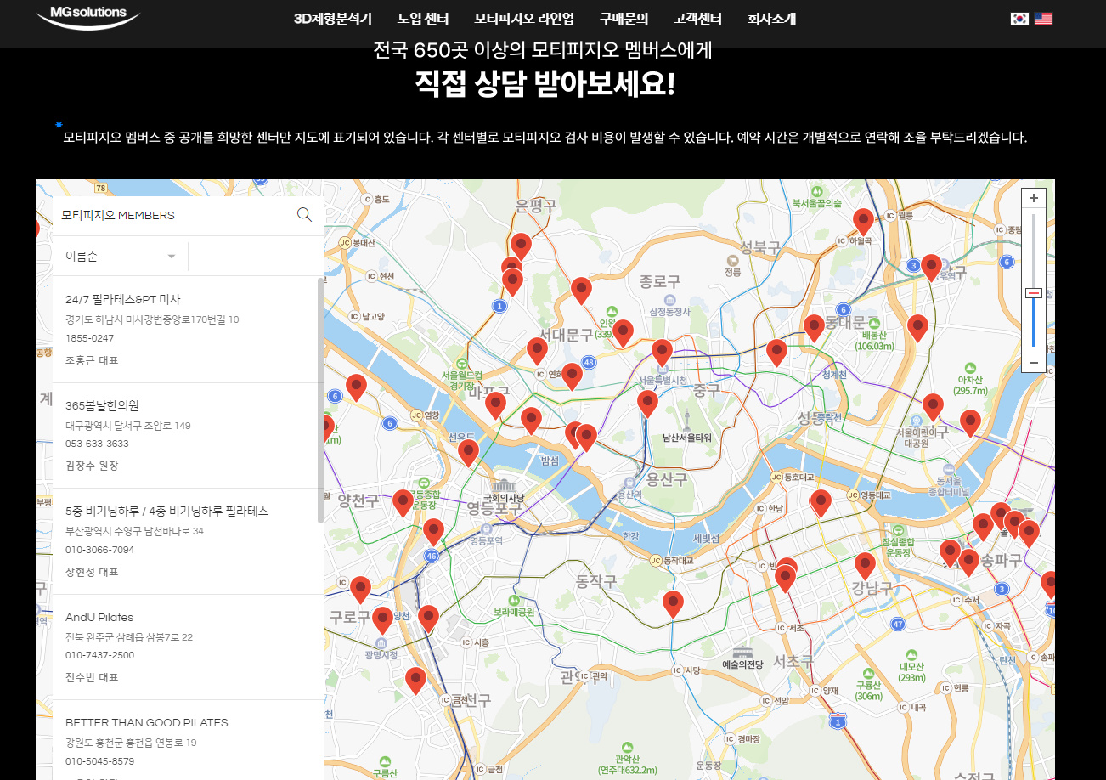Click phone number 010-5045-8579
The image size is (1106, 780).
point(99,761)
